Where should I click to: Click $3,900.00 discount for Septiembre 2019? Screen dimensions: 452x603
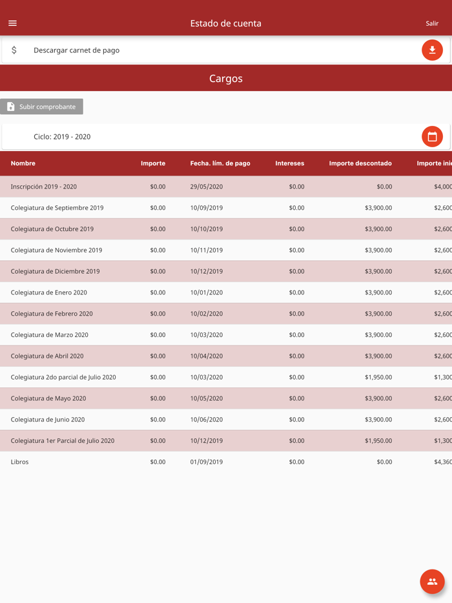[x=378, y=208]
